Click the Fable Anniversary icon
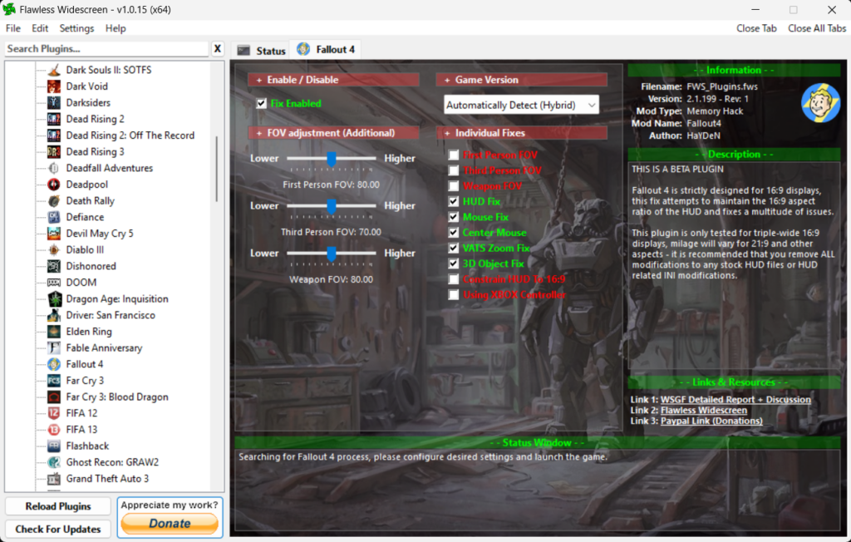The width and height of the screenshot is (851, 542). click(x=54, y=347)
